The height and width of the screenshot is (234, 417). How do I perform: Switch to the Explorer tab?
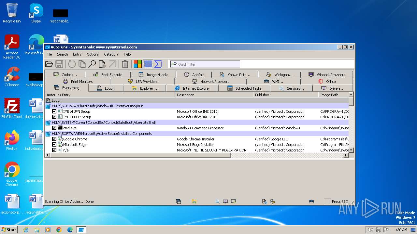coord(145,88)
